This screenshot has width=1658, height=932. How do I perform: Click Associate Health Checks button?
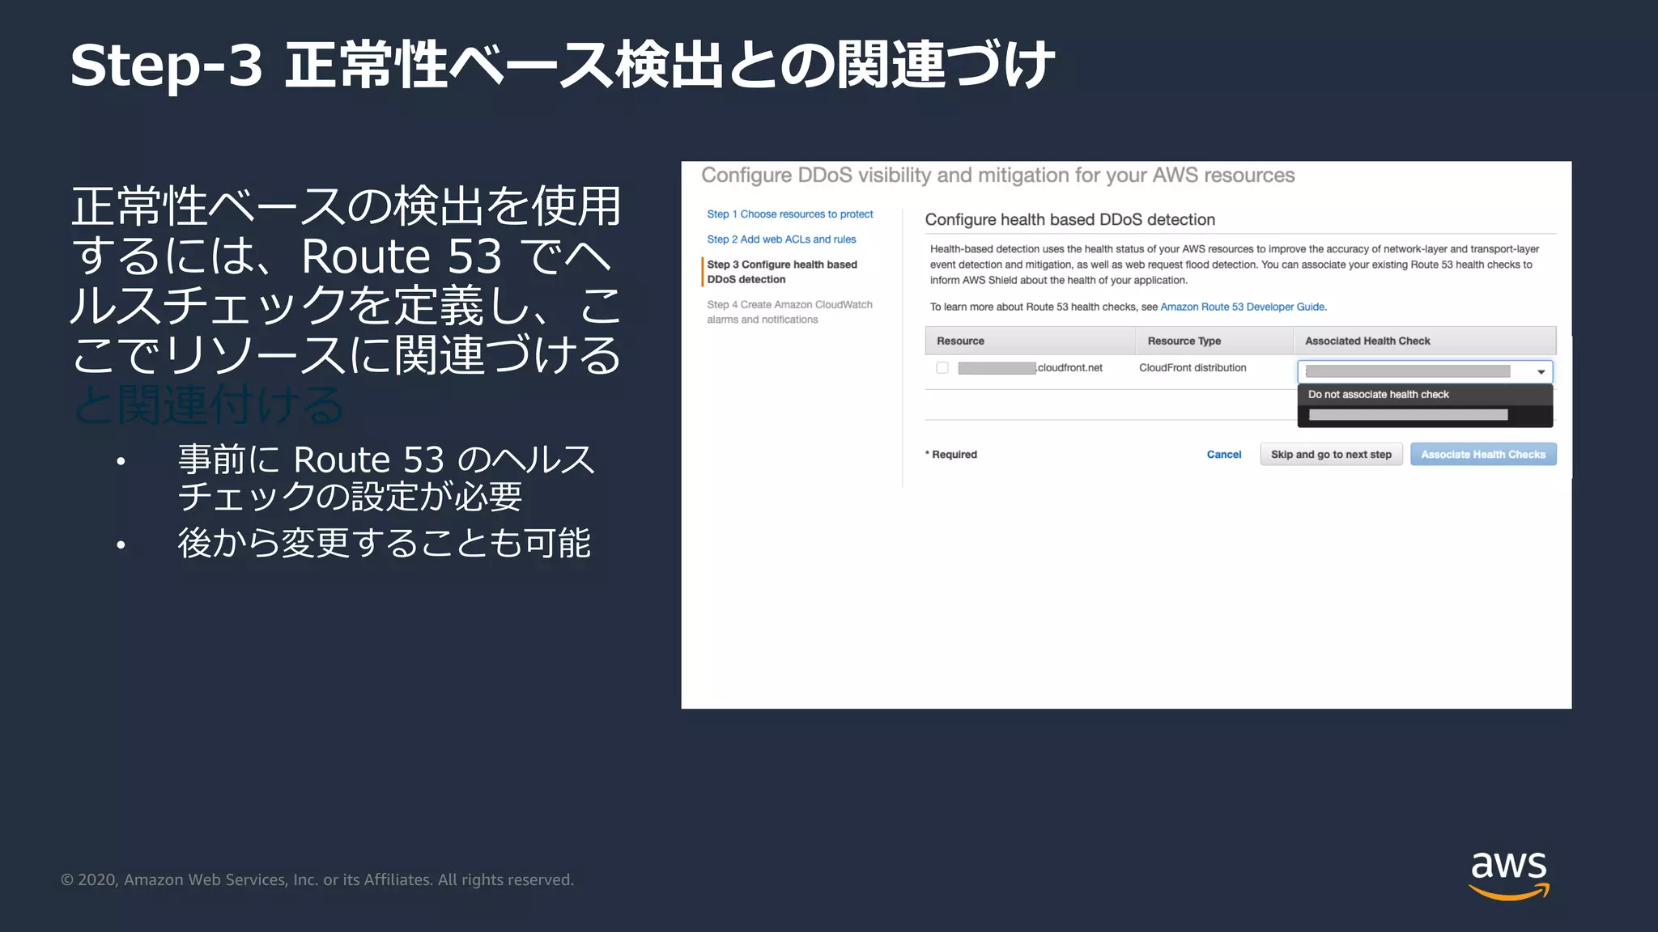(x=1483, y=455)
